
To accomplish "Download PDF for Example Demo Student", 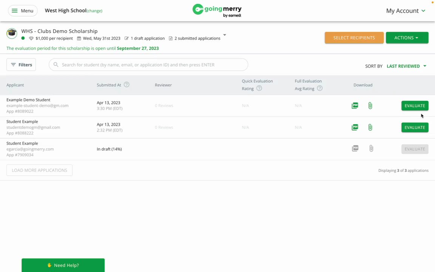I will click(x=355, y=105).
